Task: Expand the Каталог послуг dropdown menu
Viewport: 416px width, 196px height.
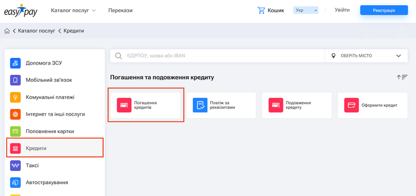Action: pyautogui.click(x=73, y=11)
